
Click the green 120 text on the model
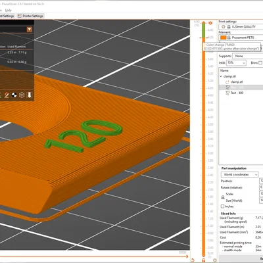(x=84, y=136)
